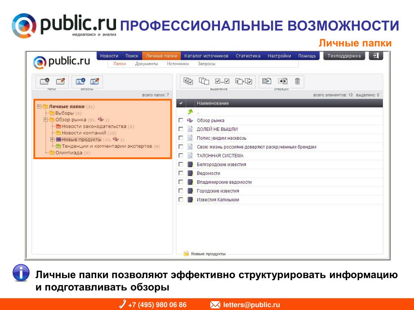Click the Техподдержка button
The image size is (414, 310).
click(344, 56)
